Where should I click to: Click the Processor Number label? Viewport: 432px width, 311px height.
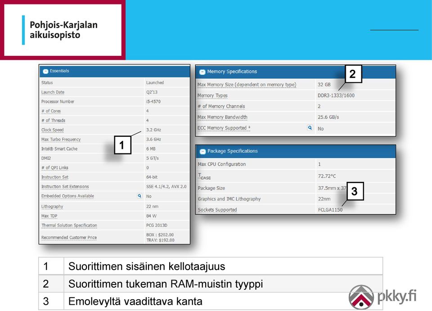pyautogui.click(x=58, y=102)
